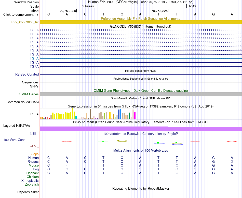
Task: Click the orange Gaps label
Action: [x=35, y=154]
